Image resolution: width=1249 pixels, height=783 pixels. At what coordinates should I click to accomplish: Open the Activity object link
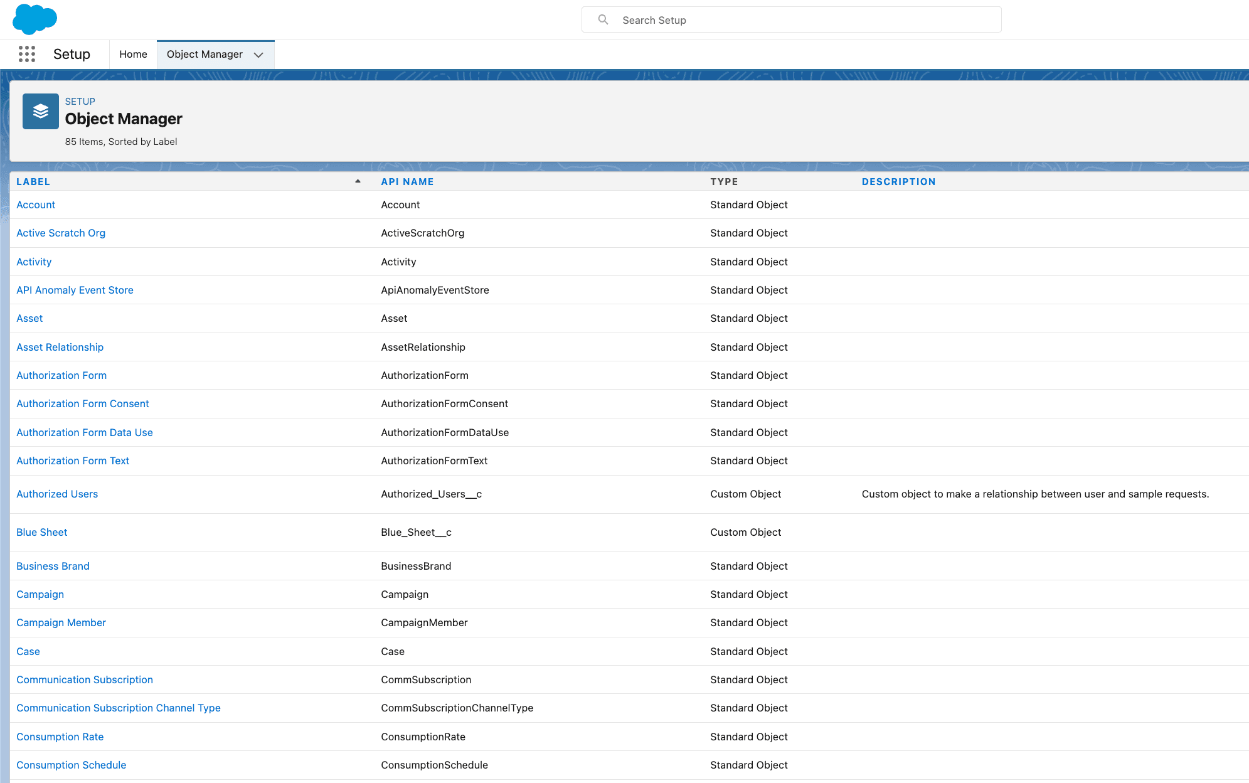point(34,262)
